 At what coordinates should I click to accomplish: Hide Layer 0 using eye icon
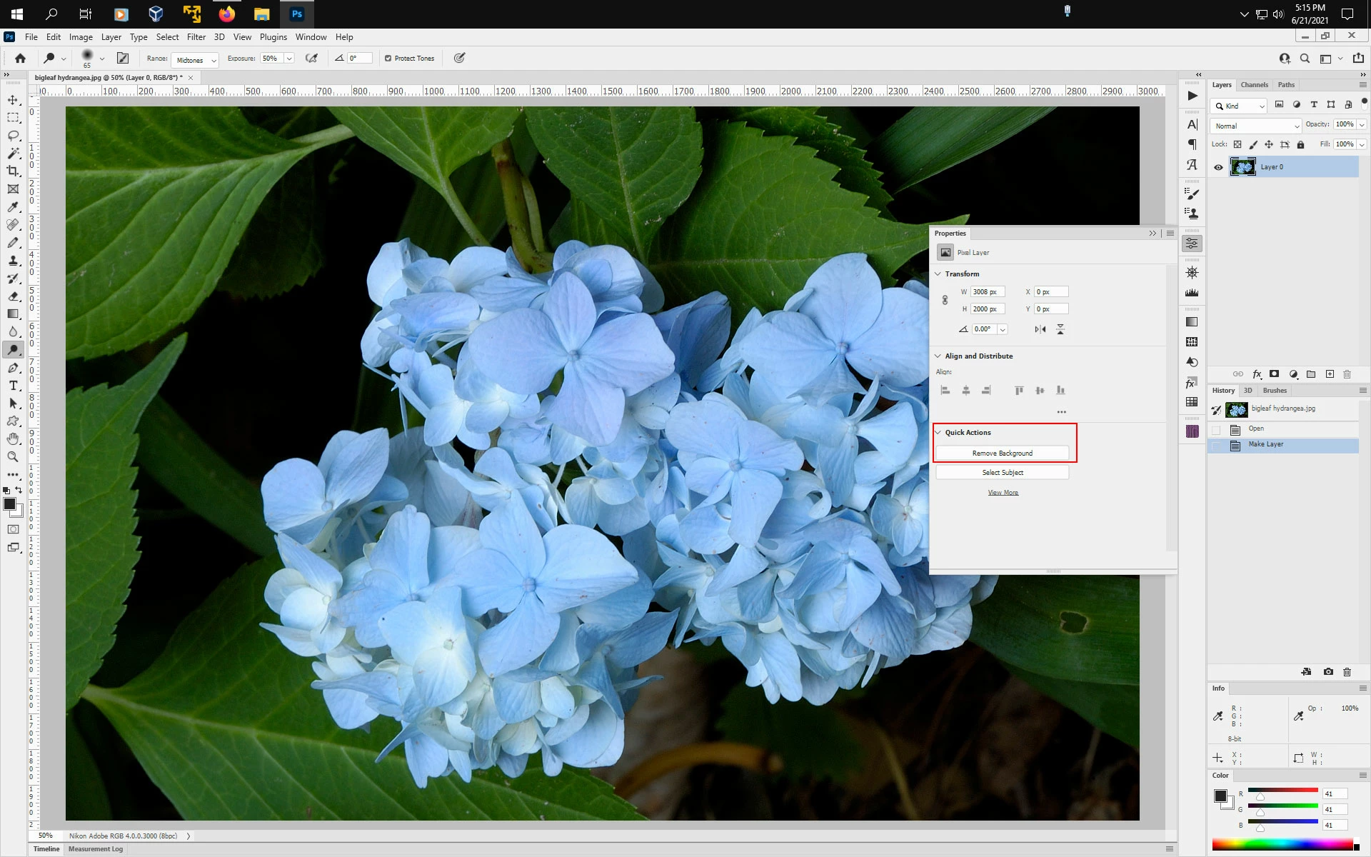[1219, 167]
